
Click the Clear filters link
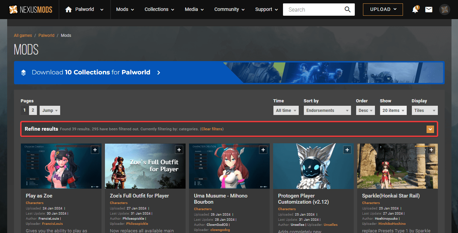coord(212,129)
